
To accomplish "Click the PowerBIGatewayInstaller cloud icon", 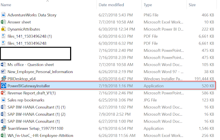I will 3,86.
